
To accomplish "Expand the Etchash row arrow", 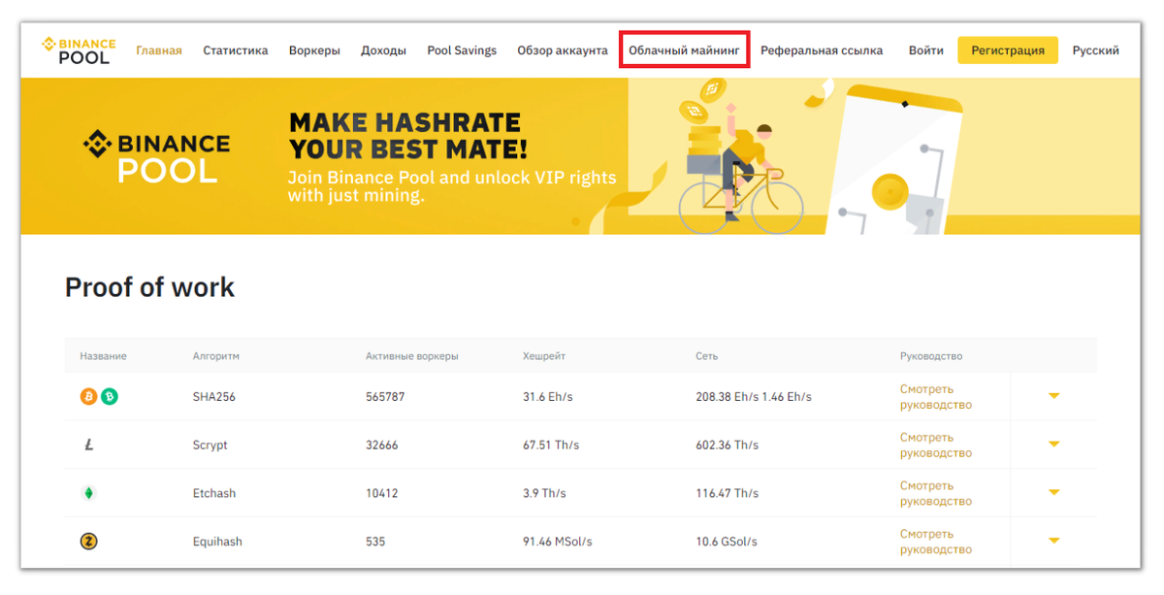I will pyautogui.click(x=1054, y=492).
